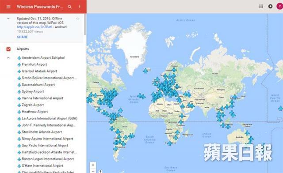Open the apple.co/2b7BatI link
The image size is (283, 173).
click(34, 27)
